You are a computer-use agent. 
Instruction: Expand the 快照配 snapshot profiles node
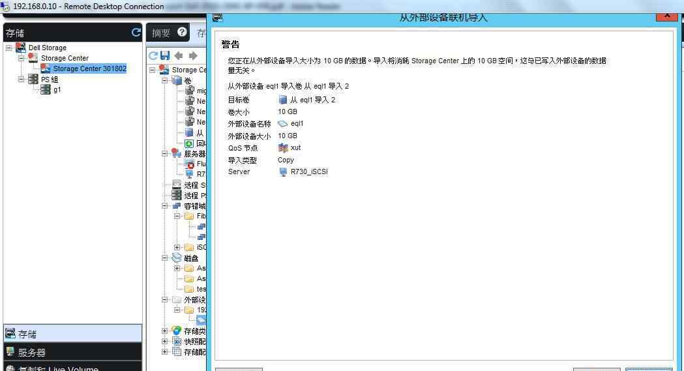click(x=164, y=342)
